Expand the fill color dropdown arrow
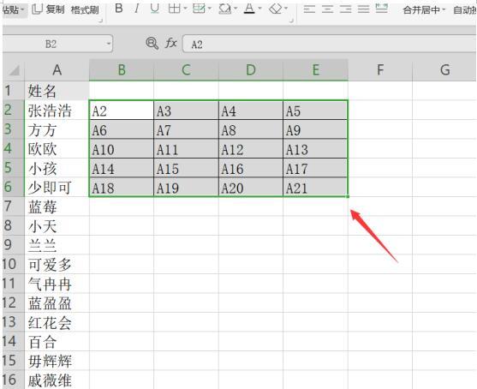This screenshot has width=477, height=389. [x=236, y=9]
